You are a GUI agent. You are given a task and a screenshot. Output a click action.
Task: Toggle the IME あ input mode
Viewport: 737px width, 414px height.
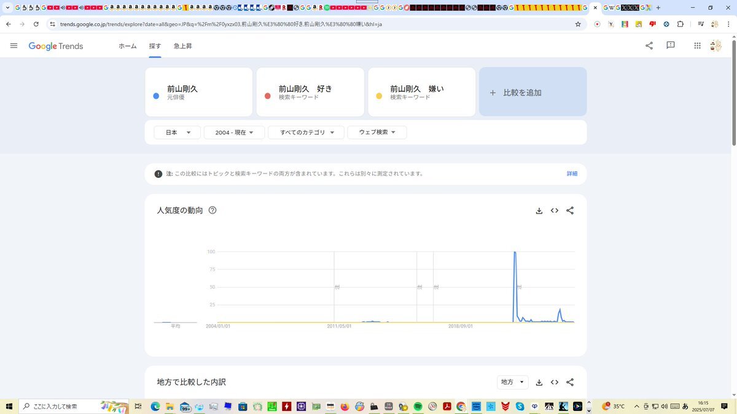685,406
